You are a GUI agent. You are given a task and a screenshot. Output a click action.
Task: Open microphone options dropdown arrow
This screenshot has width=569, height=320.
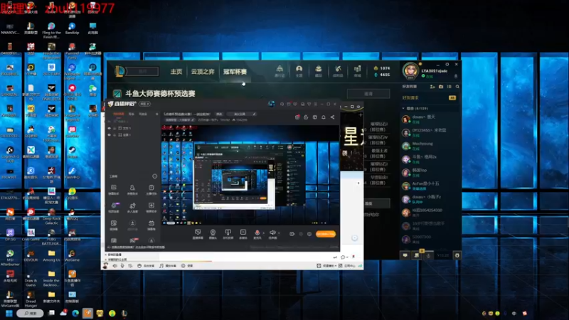pyautogui.click(x=263, y=233)
